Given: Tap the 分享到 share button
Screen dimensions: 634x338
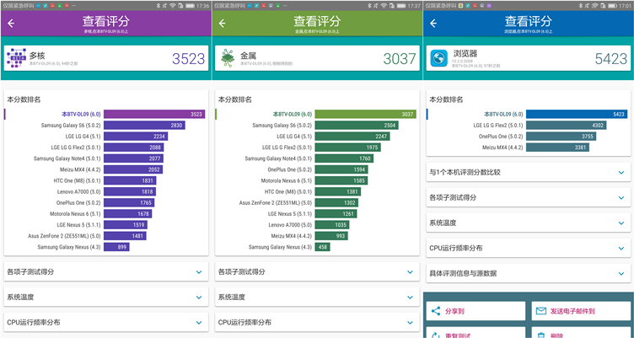Looking at the screenshot, I should [475, 311].
